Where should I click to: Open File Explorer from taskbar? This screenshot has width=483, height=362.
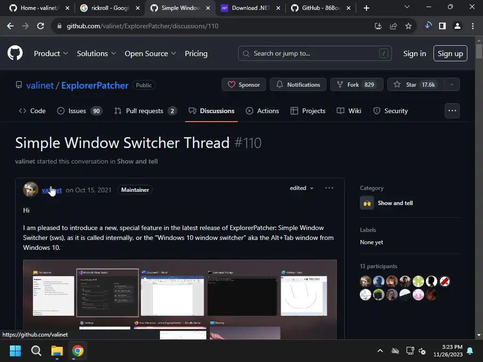(x=57, y=351)
